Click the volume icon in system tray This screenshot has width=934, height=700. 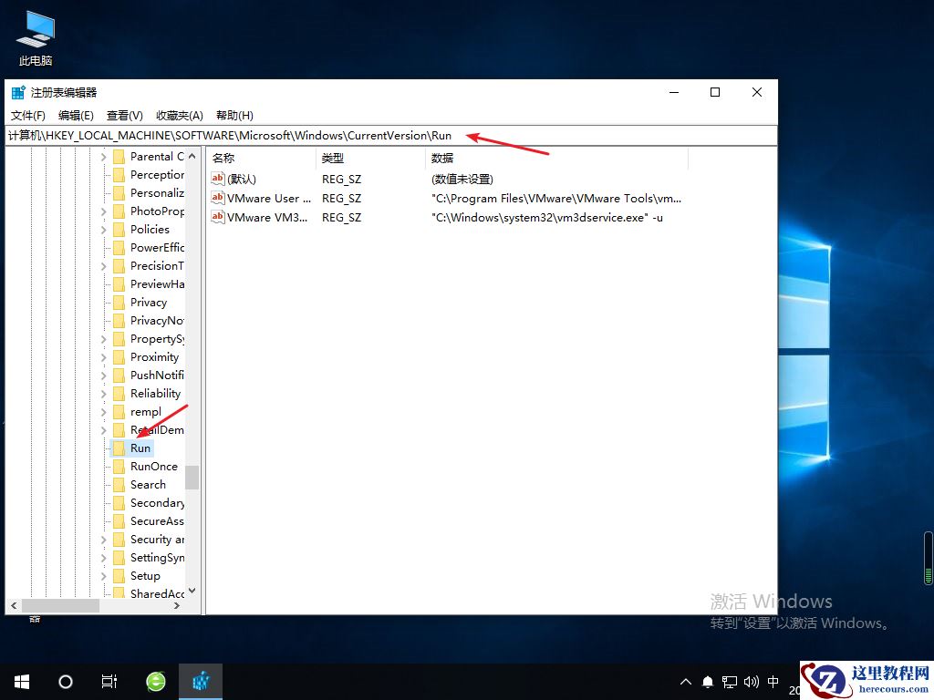coord(751,681)
